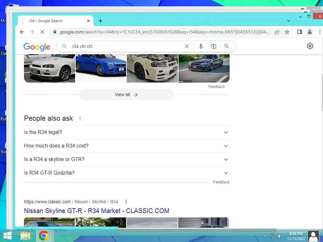Share this page icon in address bar
This screenshot has width=323, height=242.
click(277, 32)
